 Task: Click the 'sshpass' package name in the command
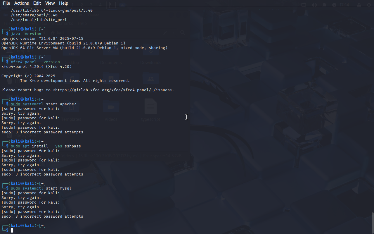tap(73, 146)
